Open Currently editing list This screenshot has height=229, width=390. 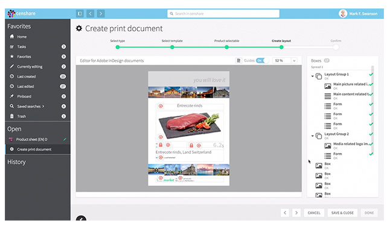pos(30,66)
